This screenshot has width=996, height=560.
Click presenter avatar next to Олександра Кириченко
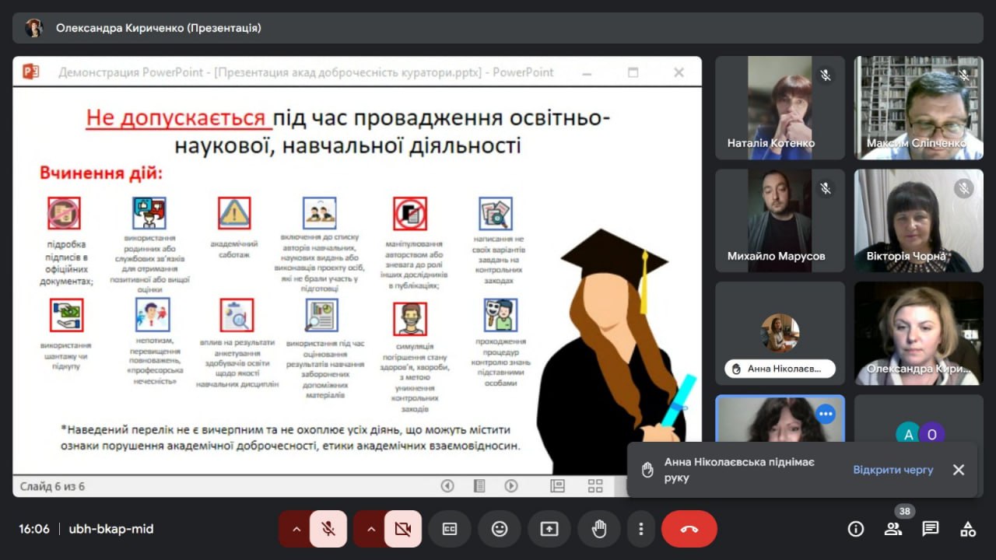point(33,28)
